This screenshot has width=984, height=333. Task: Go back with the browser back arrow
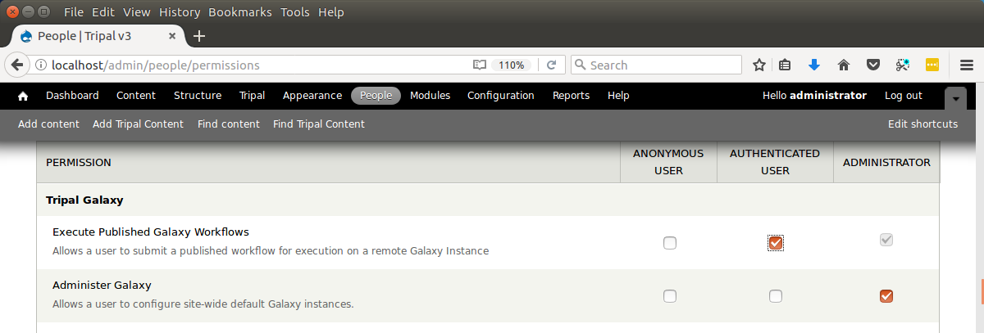pyautogui.click(x=16, y=65)
